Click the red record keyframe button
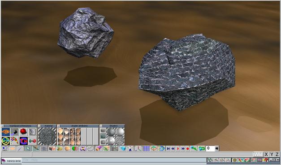The image size is (281, 165). 188,148
